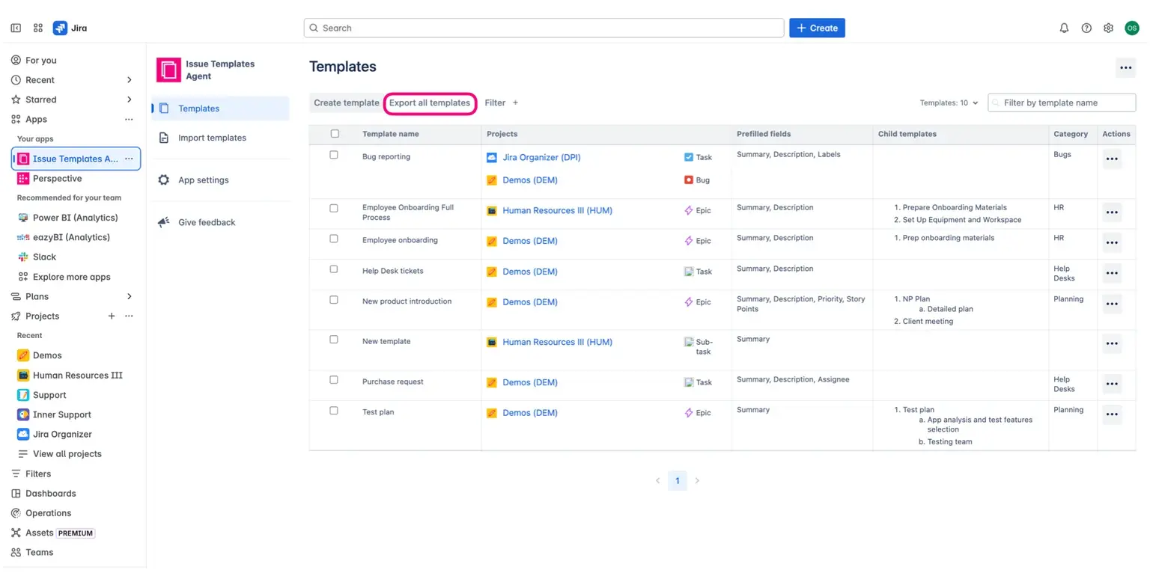Image resolution: width=1150 pixels, height=579 pixels.
Task: Open the Import templates menu item
Action: click(212, 138)
